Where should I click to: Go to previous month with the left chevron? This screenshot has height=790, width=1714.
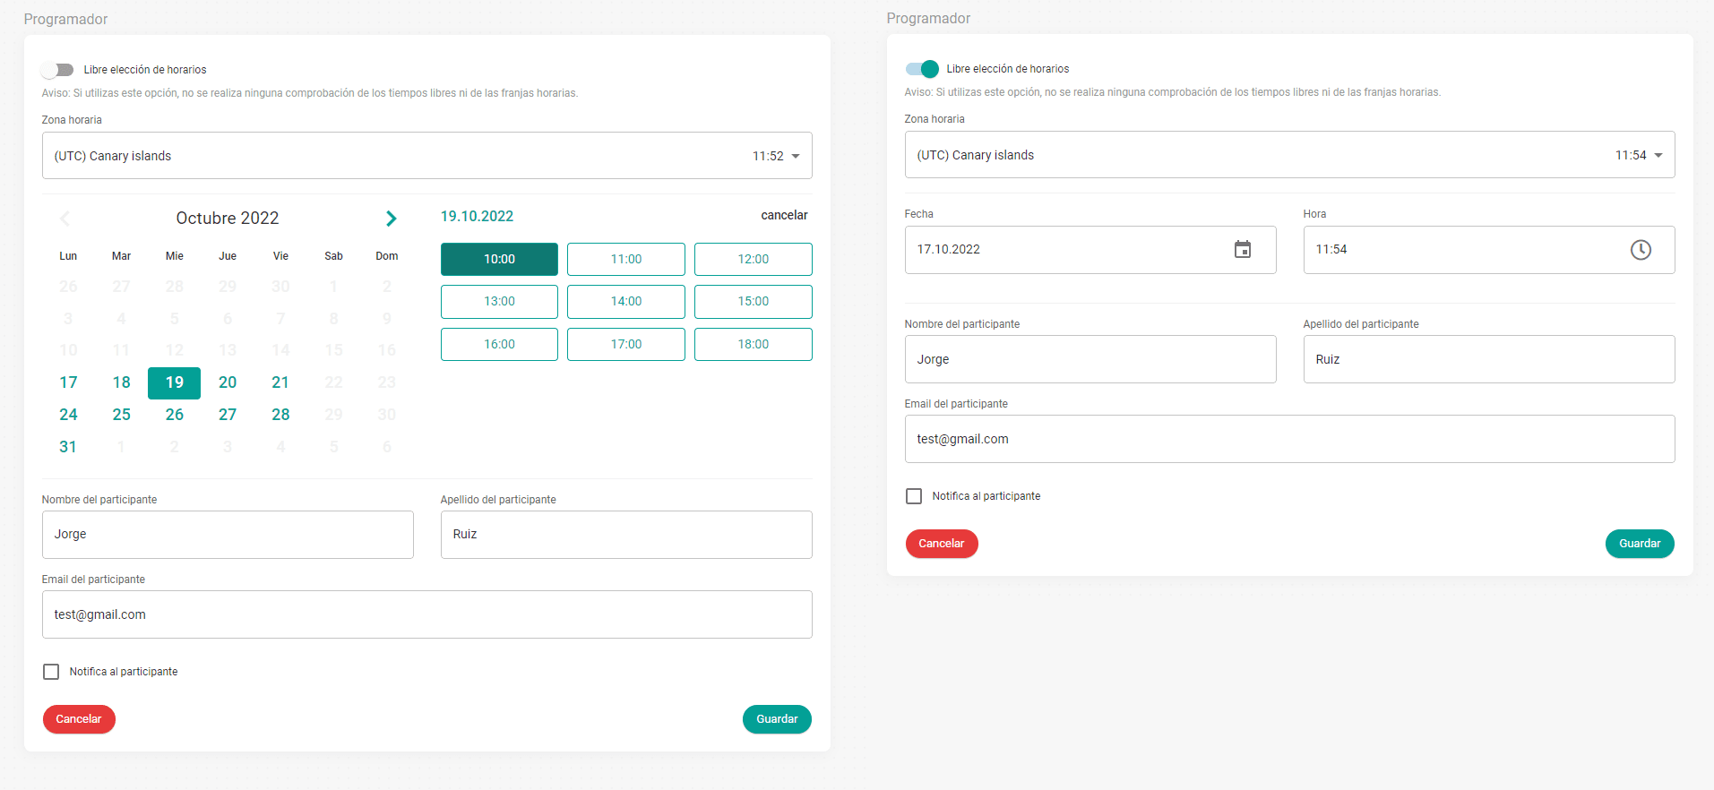tap(65, 219)
